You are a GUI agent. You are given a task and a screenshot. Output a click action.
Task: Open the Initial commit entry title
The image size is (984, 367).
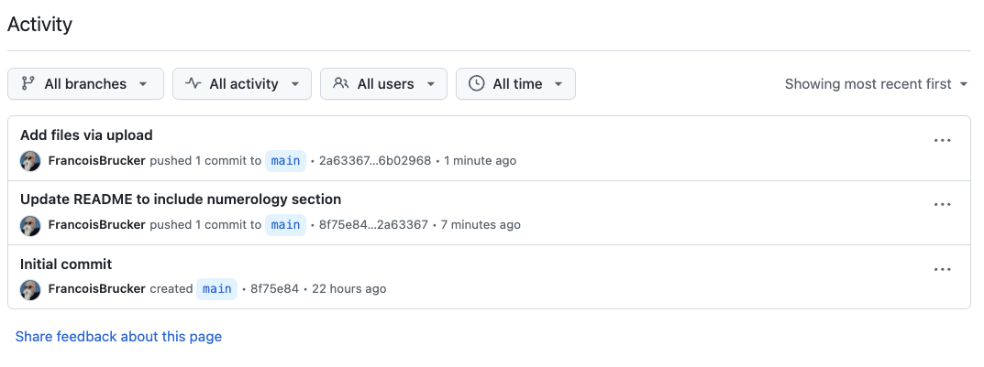[66, 264]
